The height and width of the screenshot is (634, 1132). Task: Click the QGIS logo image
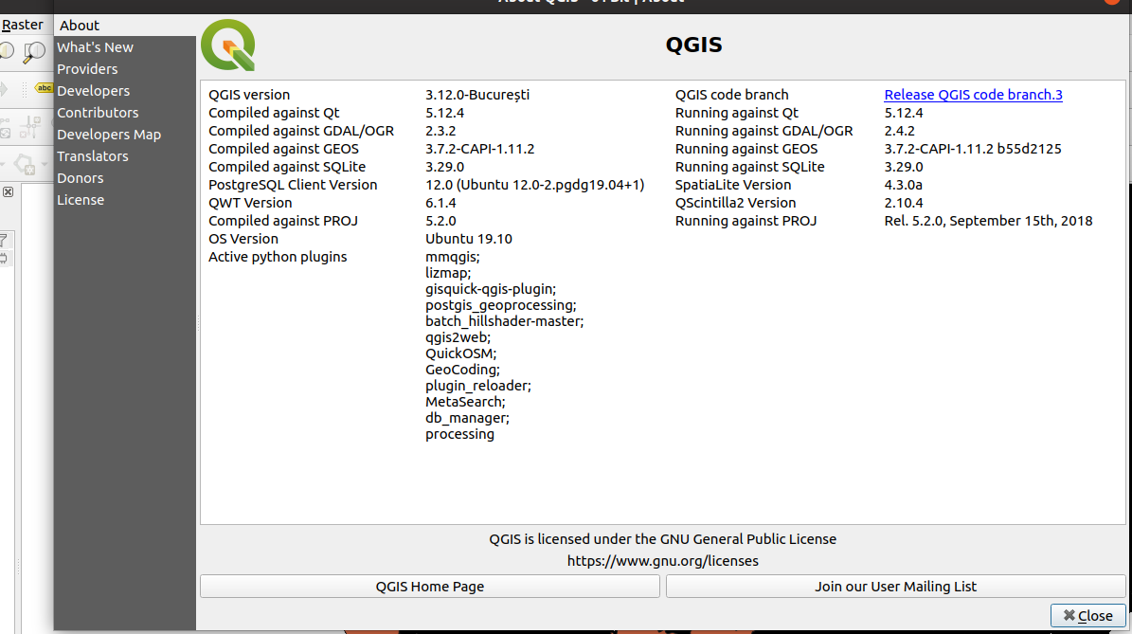pyautogui.click(x=228, y=45)
